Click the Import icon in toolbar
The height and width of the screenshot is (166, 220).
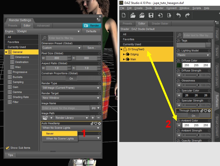point(160,15)
